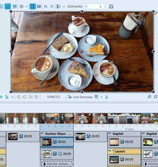Viewport: 158px width, 167px height.
Task: Click the transition icon beside restaurant thumbnail
Action: [21, 136]
